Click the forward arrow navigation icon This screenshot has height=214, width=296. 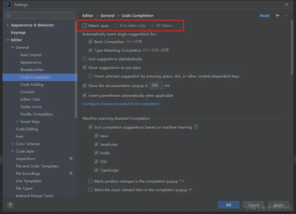(x=286, y=15)
